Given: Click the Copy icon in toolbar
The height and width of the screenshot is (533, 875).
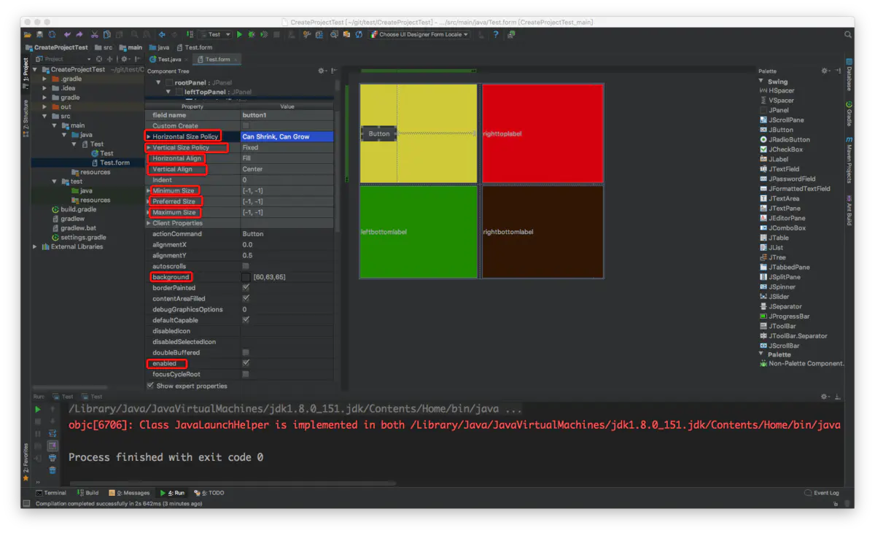Looking at the screenshot, I should tap(106, 34).
